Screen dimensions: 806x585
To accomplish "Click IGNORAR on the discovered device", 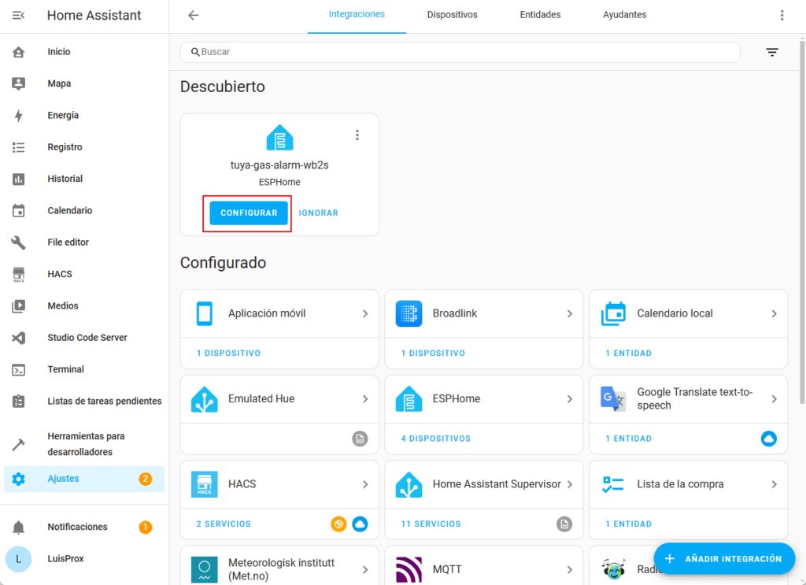I will tap(319, 213).
